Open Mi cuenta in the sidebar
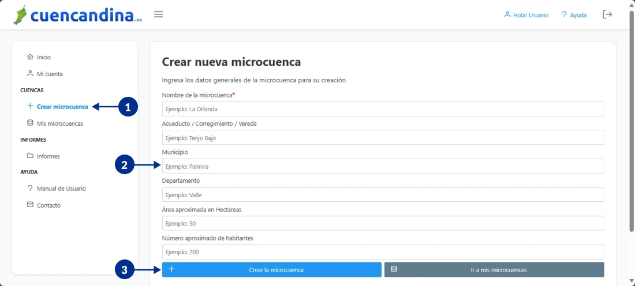The width and height of the screenshot is (635, 286). pyautogui.click(x=49, y=74)
